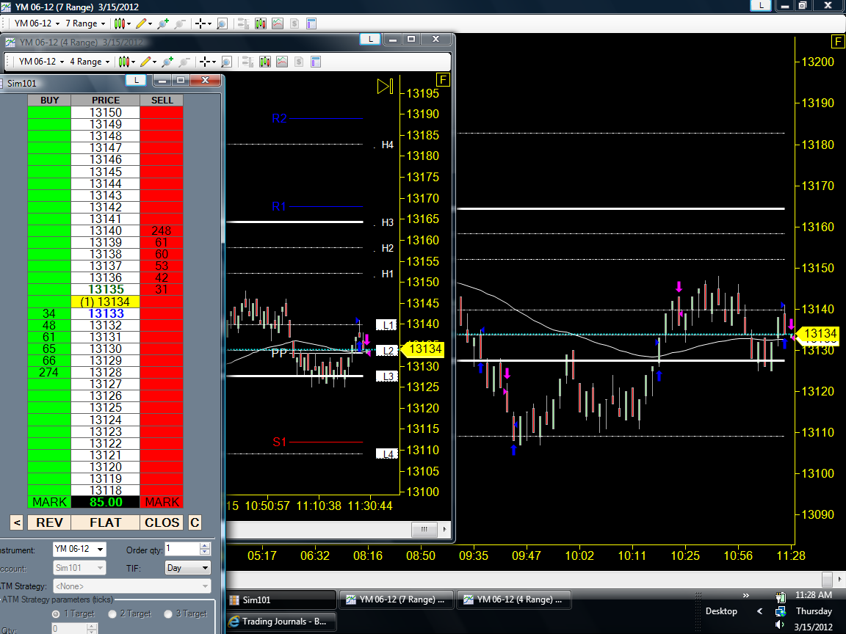The height and width of the screenshot is (634, 846).
Task: Click the skip-to-latest-bar arrow on 4 Range chart
Action: (386, 87)
